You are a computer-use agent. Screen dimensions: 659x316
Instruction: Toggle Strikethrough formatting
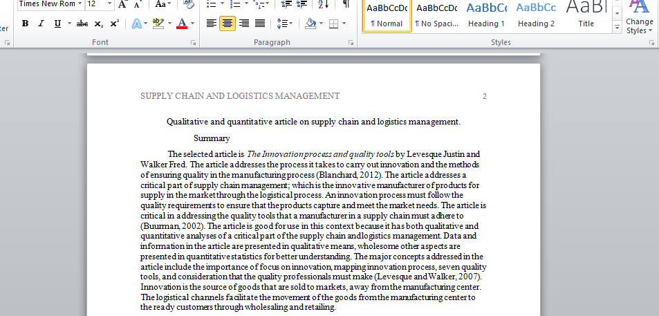pyautogui.click(x=82, y=24)
